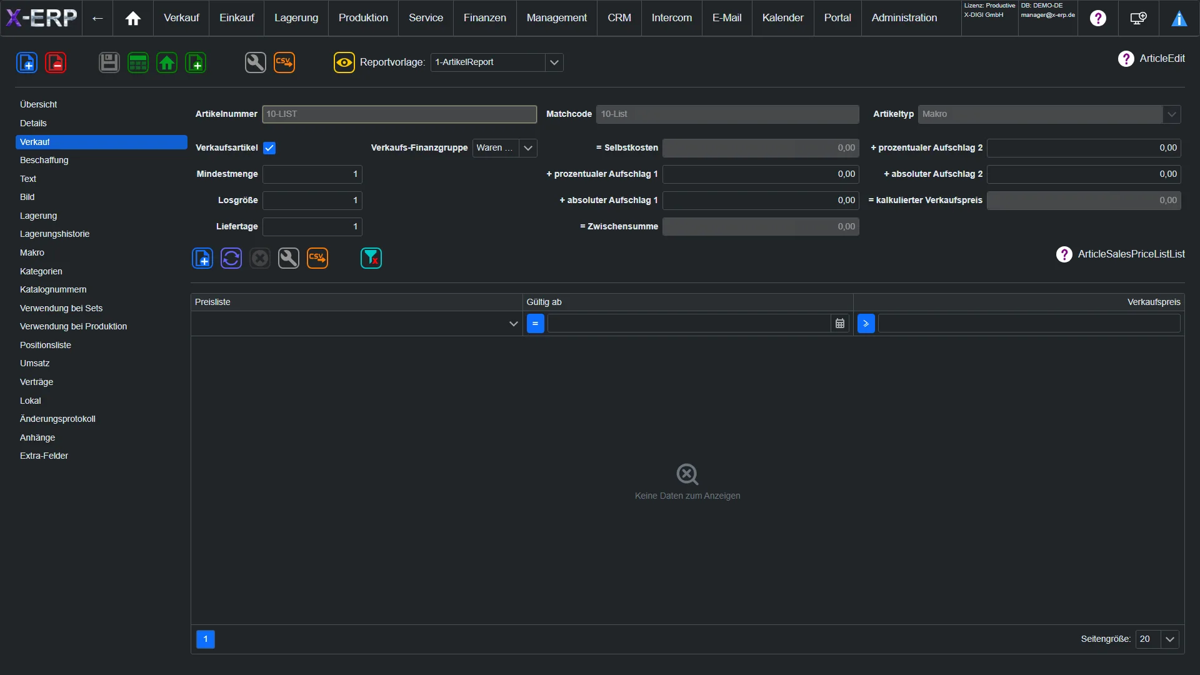Viewport: 1200px width, 675px height.
Task: Click the blue triangle logo icon
Action: coord(1179,18)
